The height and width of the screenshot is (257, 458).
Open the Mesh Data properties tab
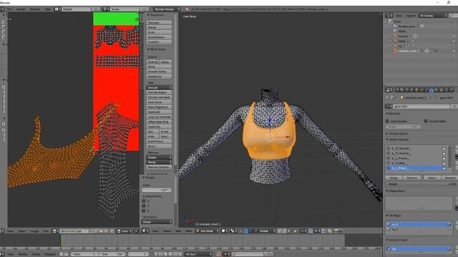click(x=432, y=90)
